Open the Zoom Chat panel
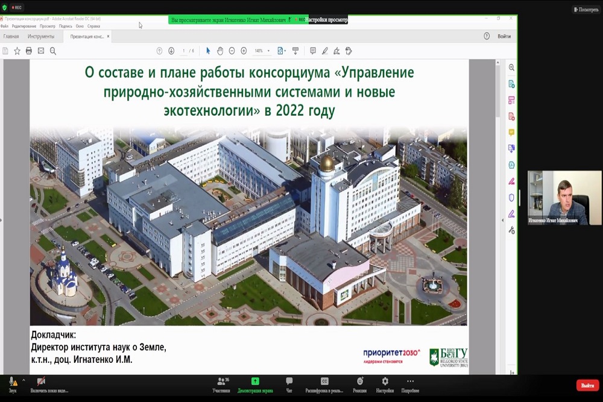This screenshot has width=603, height=402. click(289, 385)
